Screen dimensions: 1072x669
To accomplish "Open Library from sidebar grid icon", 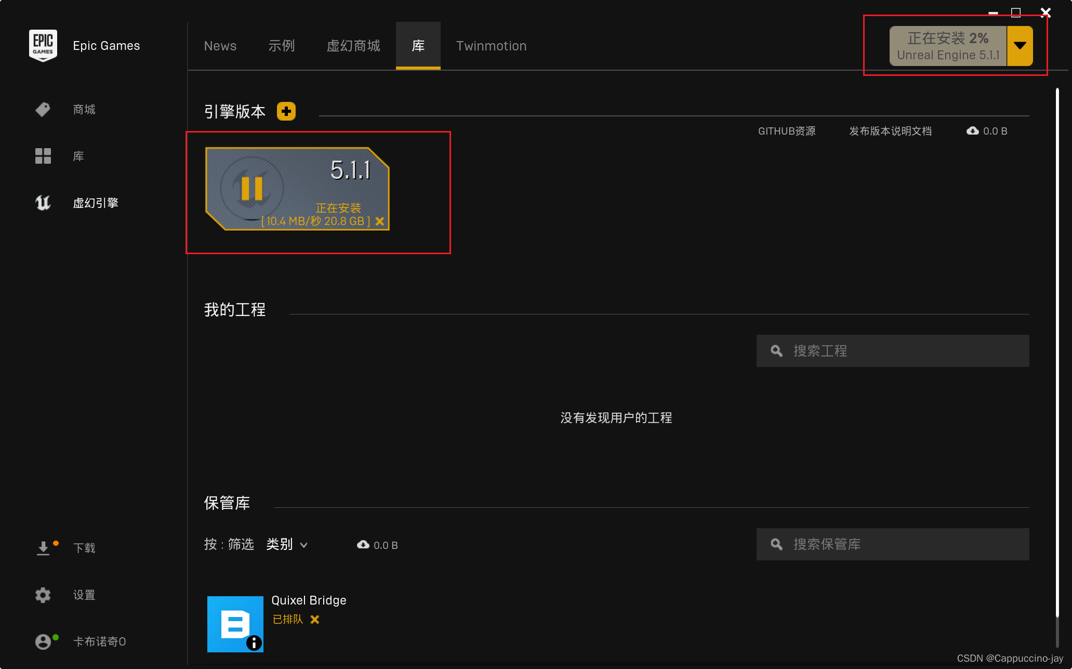I will pyautogui.click(x=43, y=156).
